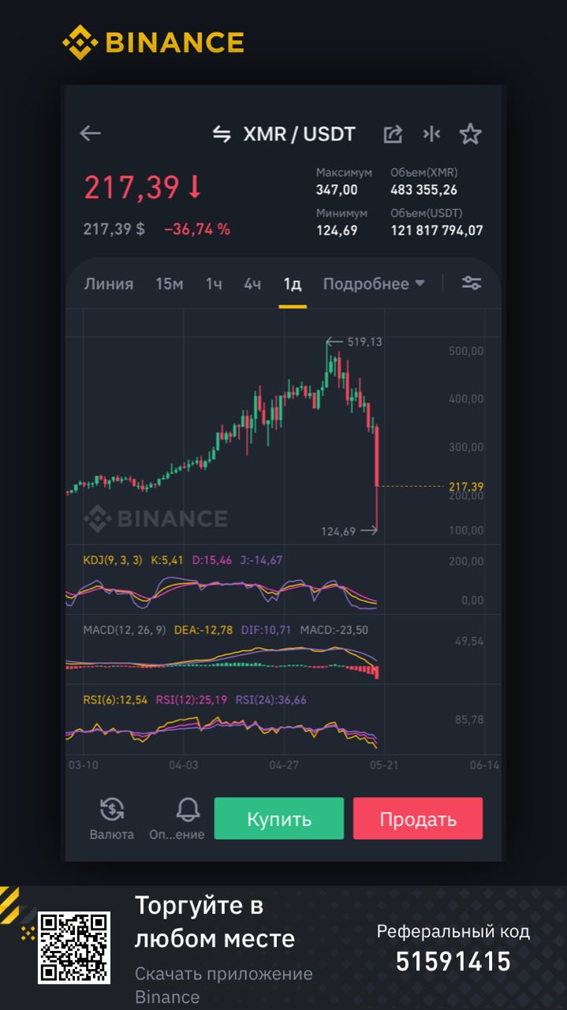
Task: Open chart indicator settings sliders icon
Action: (472, 283)
